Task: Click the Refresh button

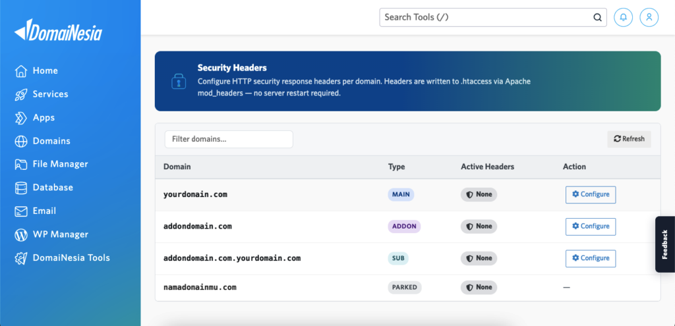Action: click(629, 139)
